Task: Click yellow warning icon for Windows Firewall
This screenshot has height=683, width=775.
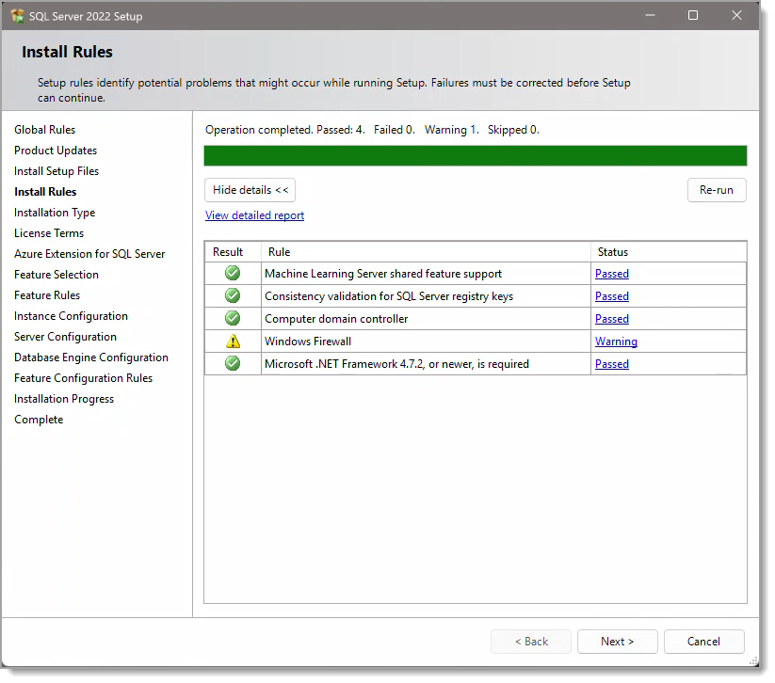Action: point(233,341)
